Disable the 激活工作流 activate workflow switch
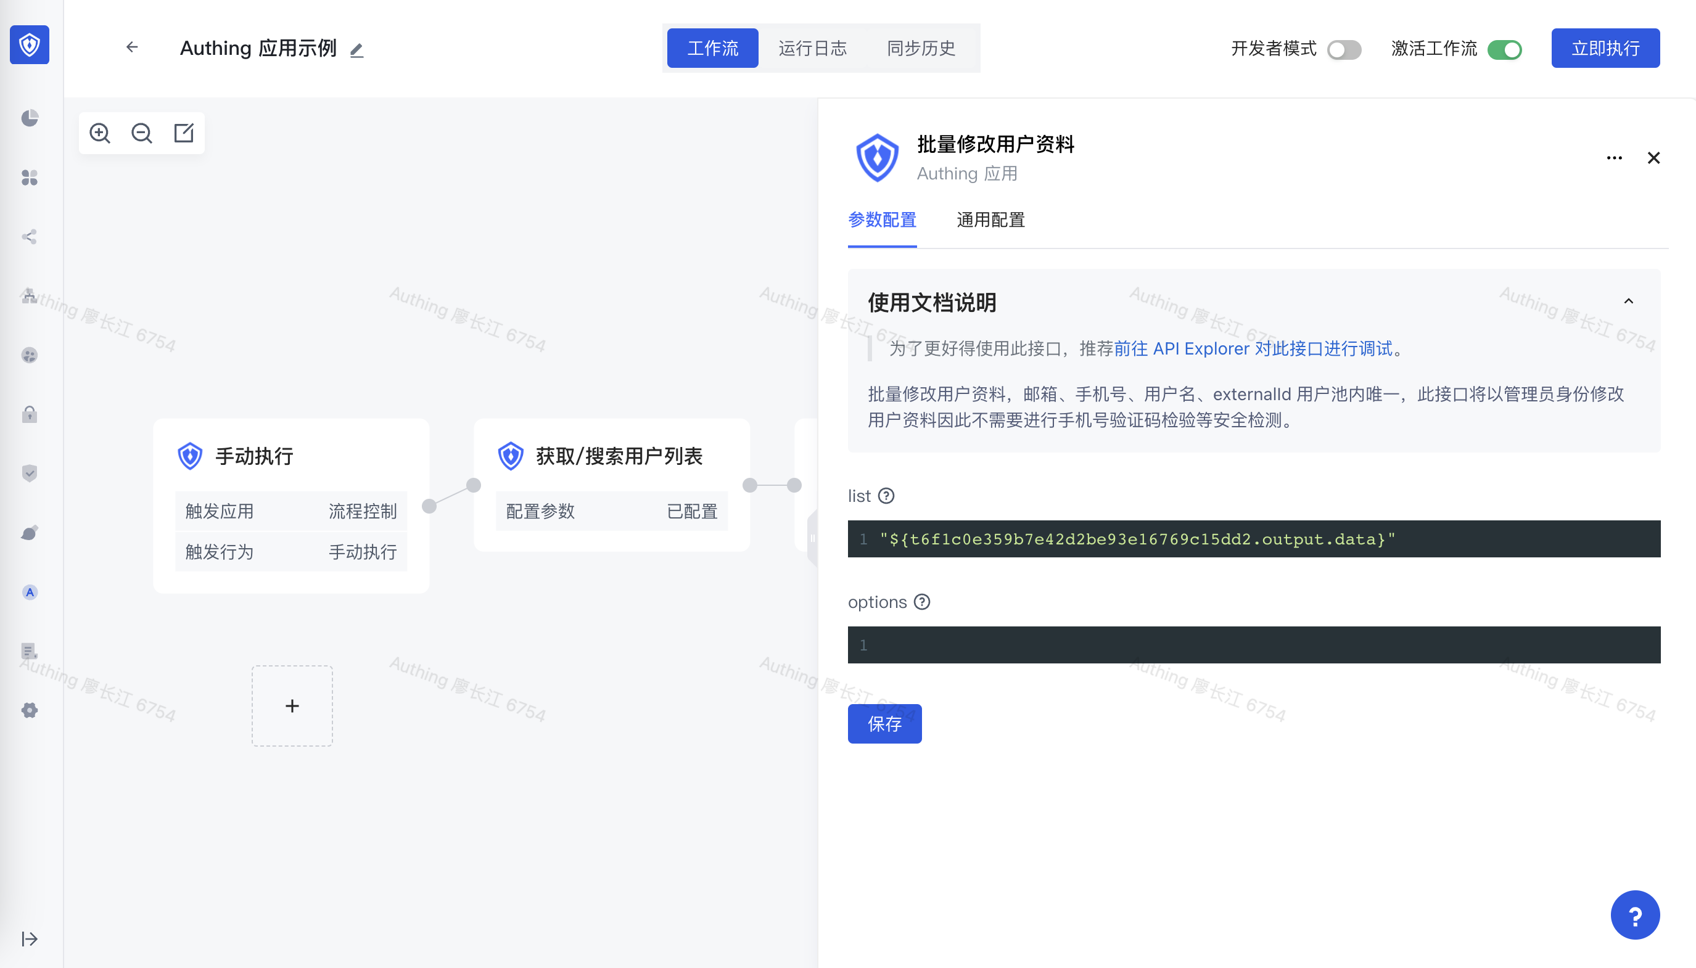Image resolution: width=1696 pixels, height=968 pixels. 1505,50
